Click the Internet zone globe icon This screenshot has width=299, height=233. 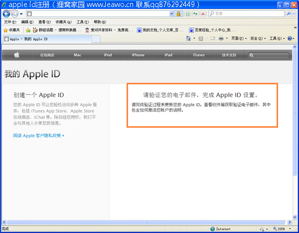tap(213, 229)
